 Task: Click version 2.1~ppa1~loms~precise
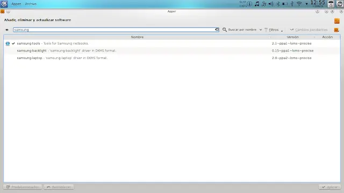click(291, 43)
